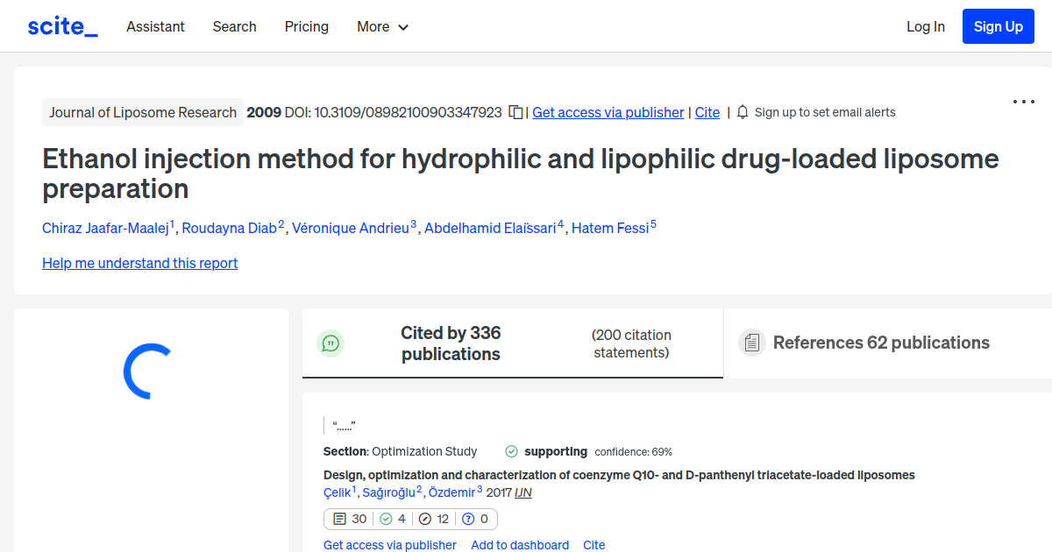1052x552 pixels.
Task: Open the Search menu item
Action: (234, 26)
